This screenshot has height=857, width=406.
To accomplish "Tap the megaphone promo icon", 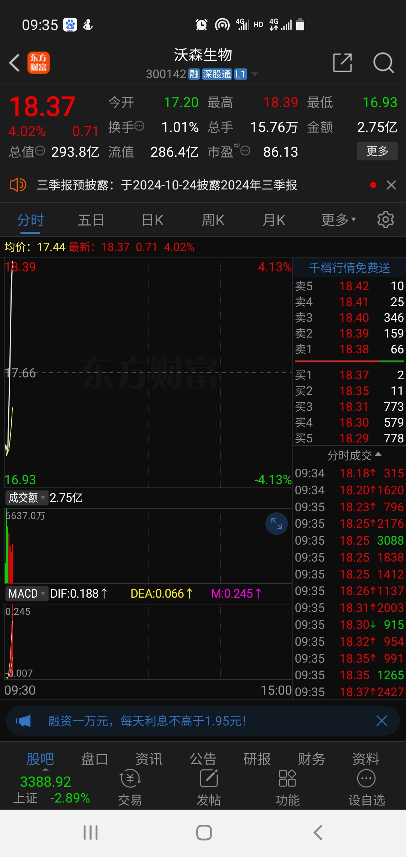I will [x=23, y=721].
